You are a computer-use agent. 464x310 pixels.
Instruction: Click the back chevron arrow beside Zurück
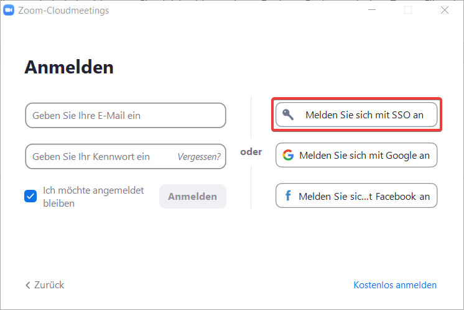[x=28, y=285]
